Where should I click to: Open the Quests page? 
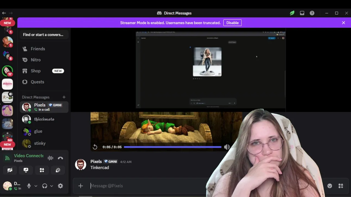tap(44, 82)
